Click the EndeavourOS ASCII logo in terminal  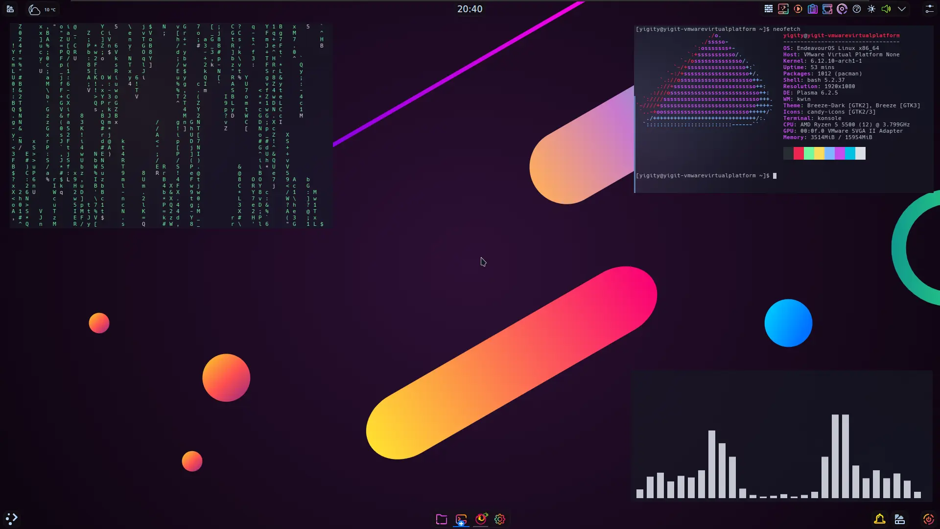(705, 80)
